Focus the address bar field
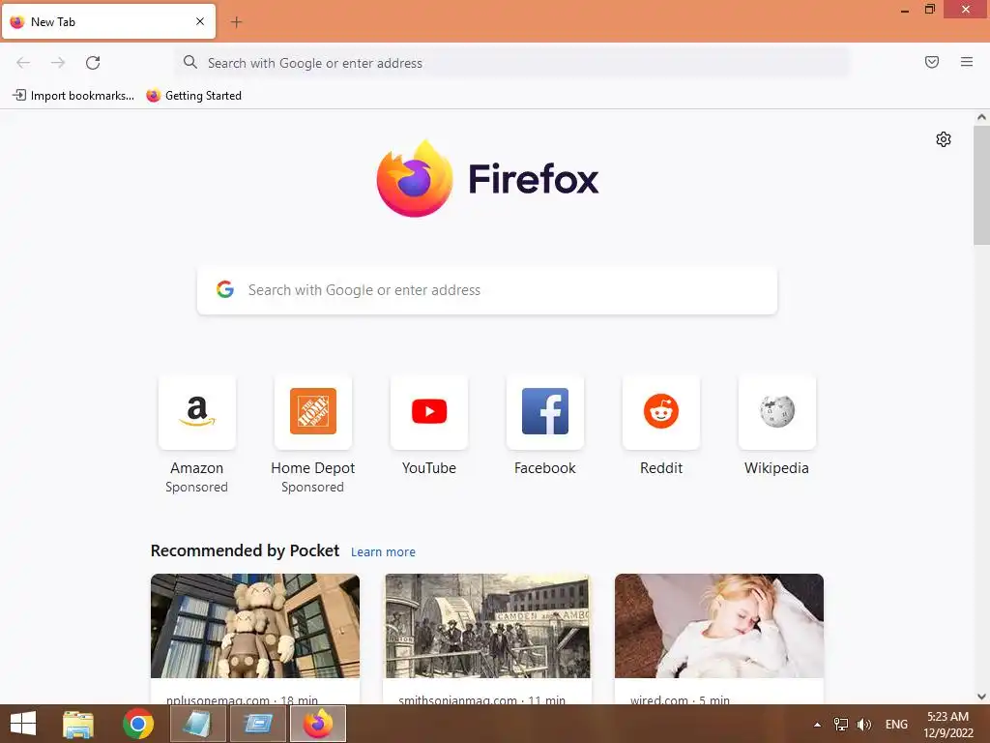990x743 pixels. (512, 63)
